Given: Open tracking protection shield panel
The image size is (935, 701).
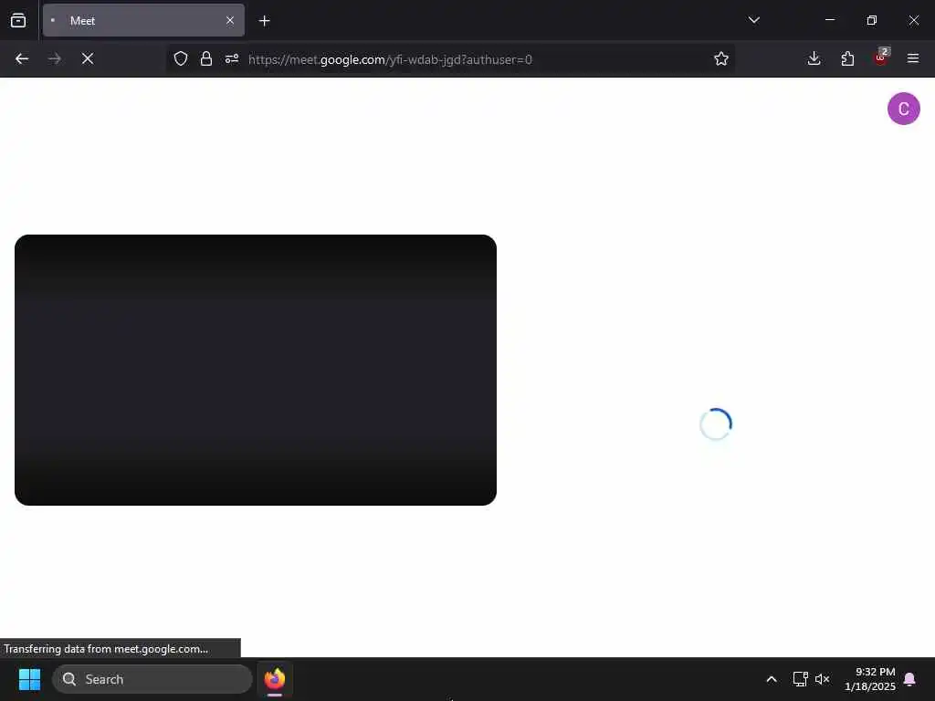Looking at the screenshot, I should 181,58.
